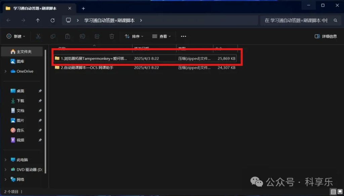The image size is (344, 196).
Task: Expand chevron after 学习通自动答题+刷课脚本 breadcrumb
Action: tap(141, 21)
